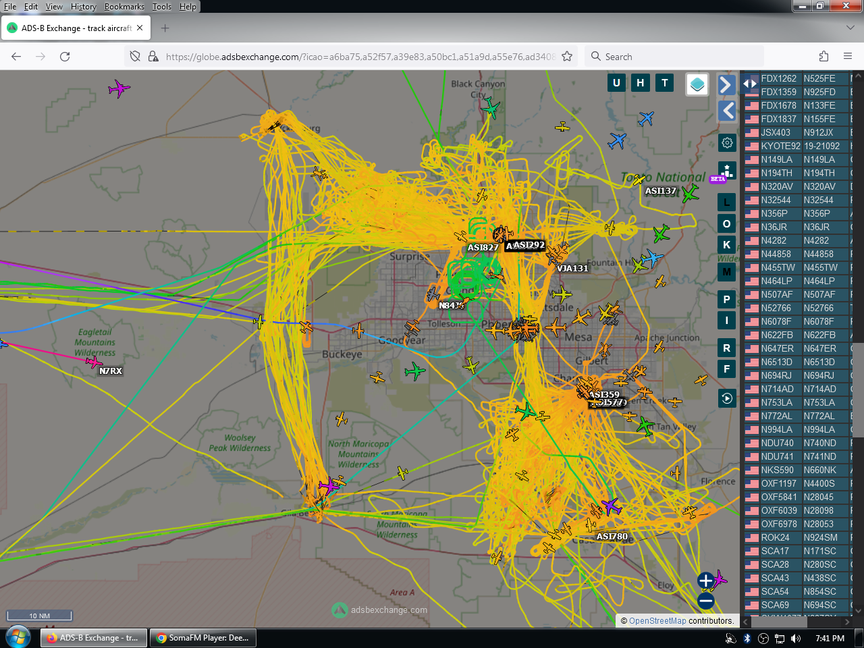Open the tracking protection shield
Viewport: 864px width, 648px height.
(x=135, y=57)
